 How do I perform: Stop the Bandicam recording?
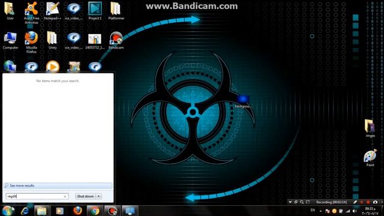(368, 202)
